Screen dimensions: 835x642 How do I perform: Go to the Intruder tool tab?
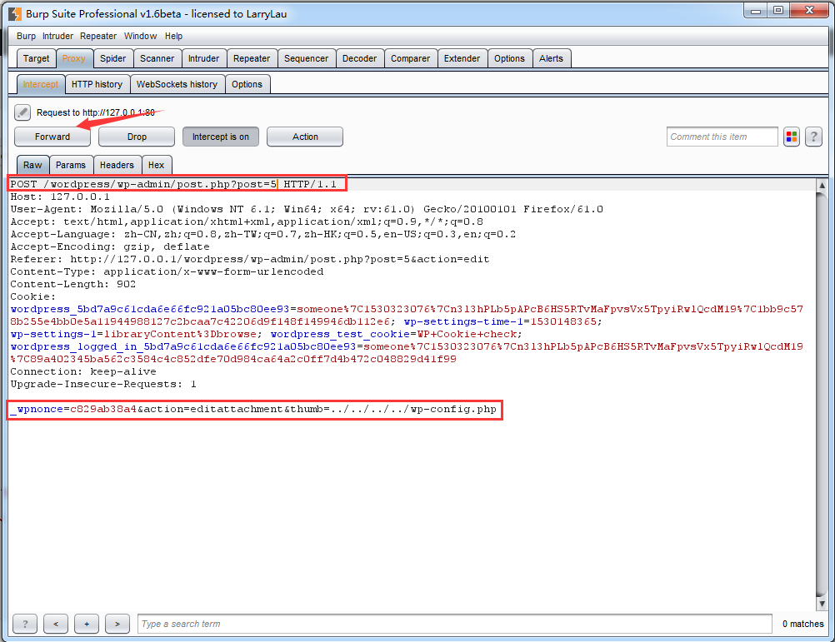(203, 58)
